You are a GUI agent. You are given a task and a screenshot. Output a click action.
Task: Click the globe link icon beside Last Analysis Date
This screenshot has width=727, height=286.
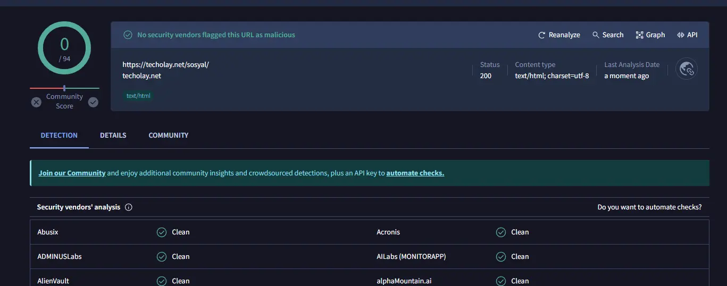pos(687,69)
